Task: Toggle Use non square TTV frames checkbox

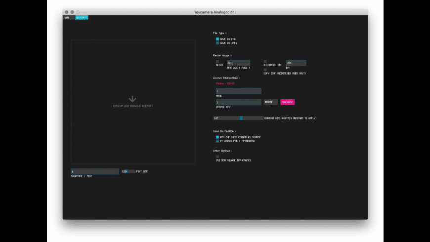Action: tap(217, 157)
